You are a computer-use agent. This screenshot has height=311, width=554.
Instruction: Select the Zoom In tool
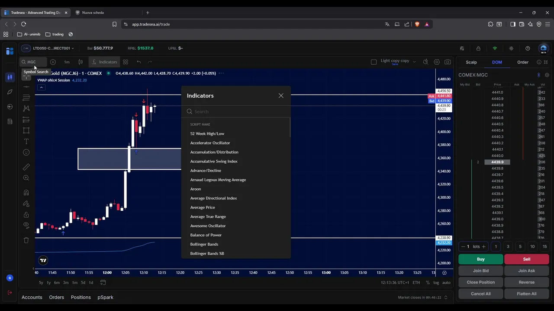tap(26, 178)
